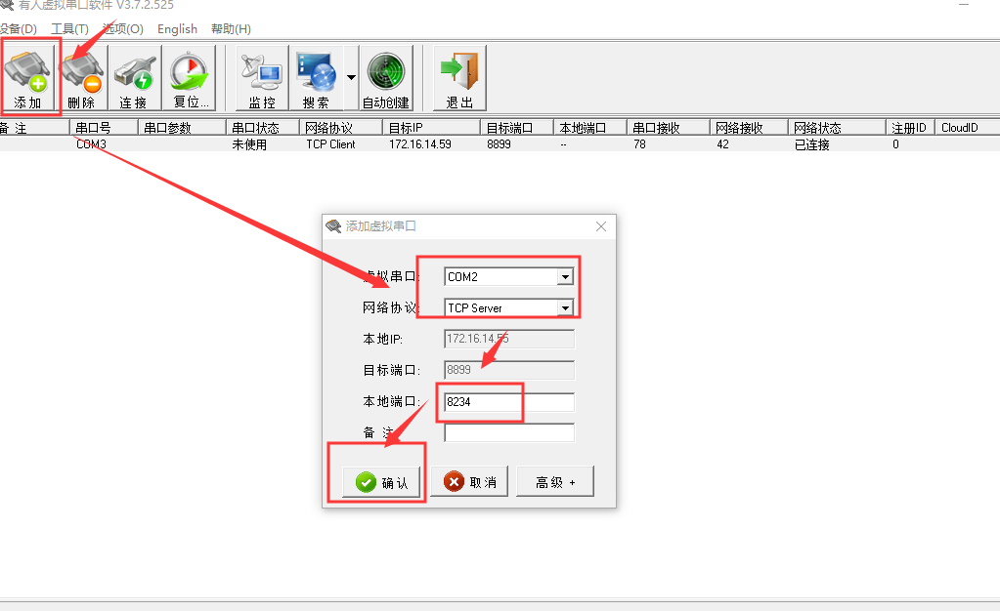The height and width of the screenshot is (611, 1000).
Task: Expand the arrow beside 搜索 toolbar button
Action: tap(351, 77)
